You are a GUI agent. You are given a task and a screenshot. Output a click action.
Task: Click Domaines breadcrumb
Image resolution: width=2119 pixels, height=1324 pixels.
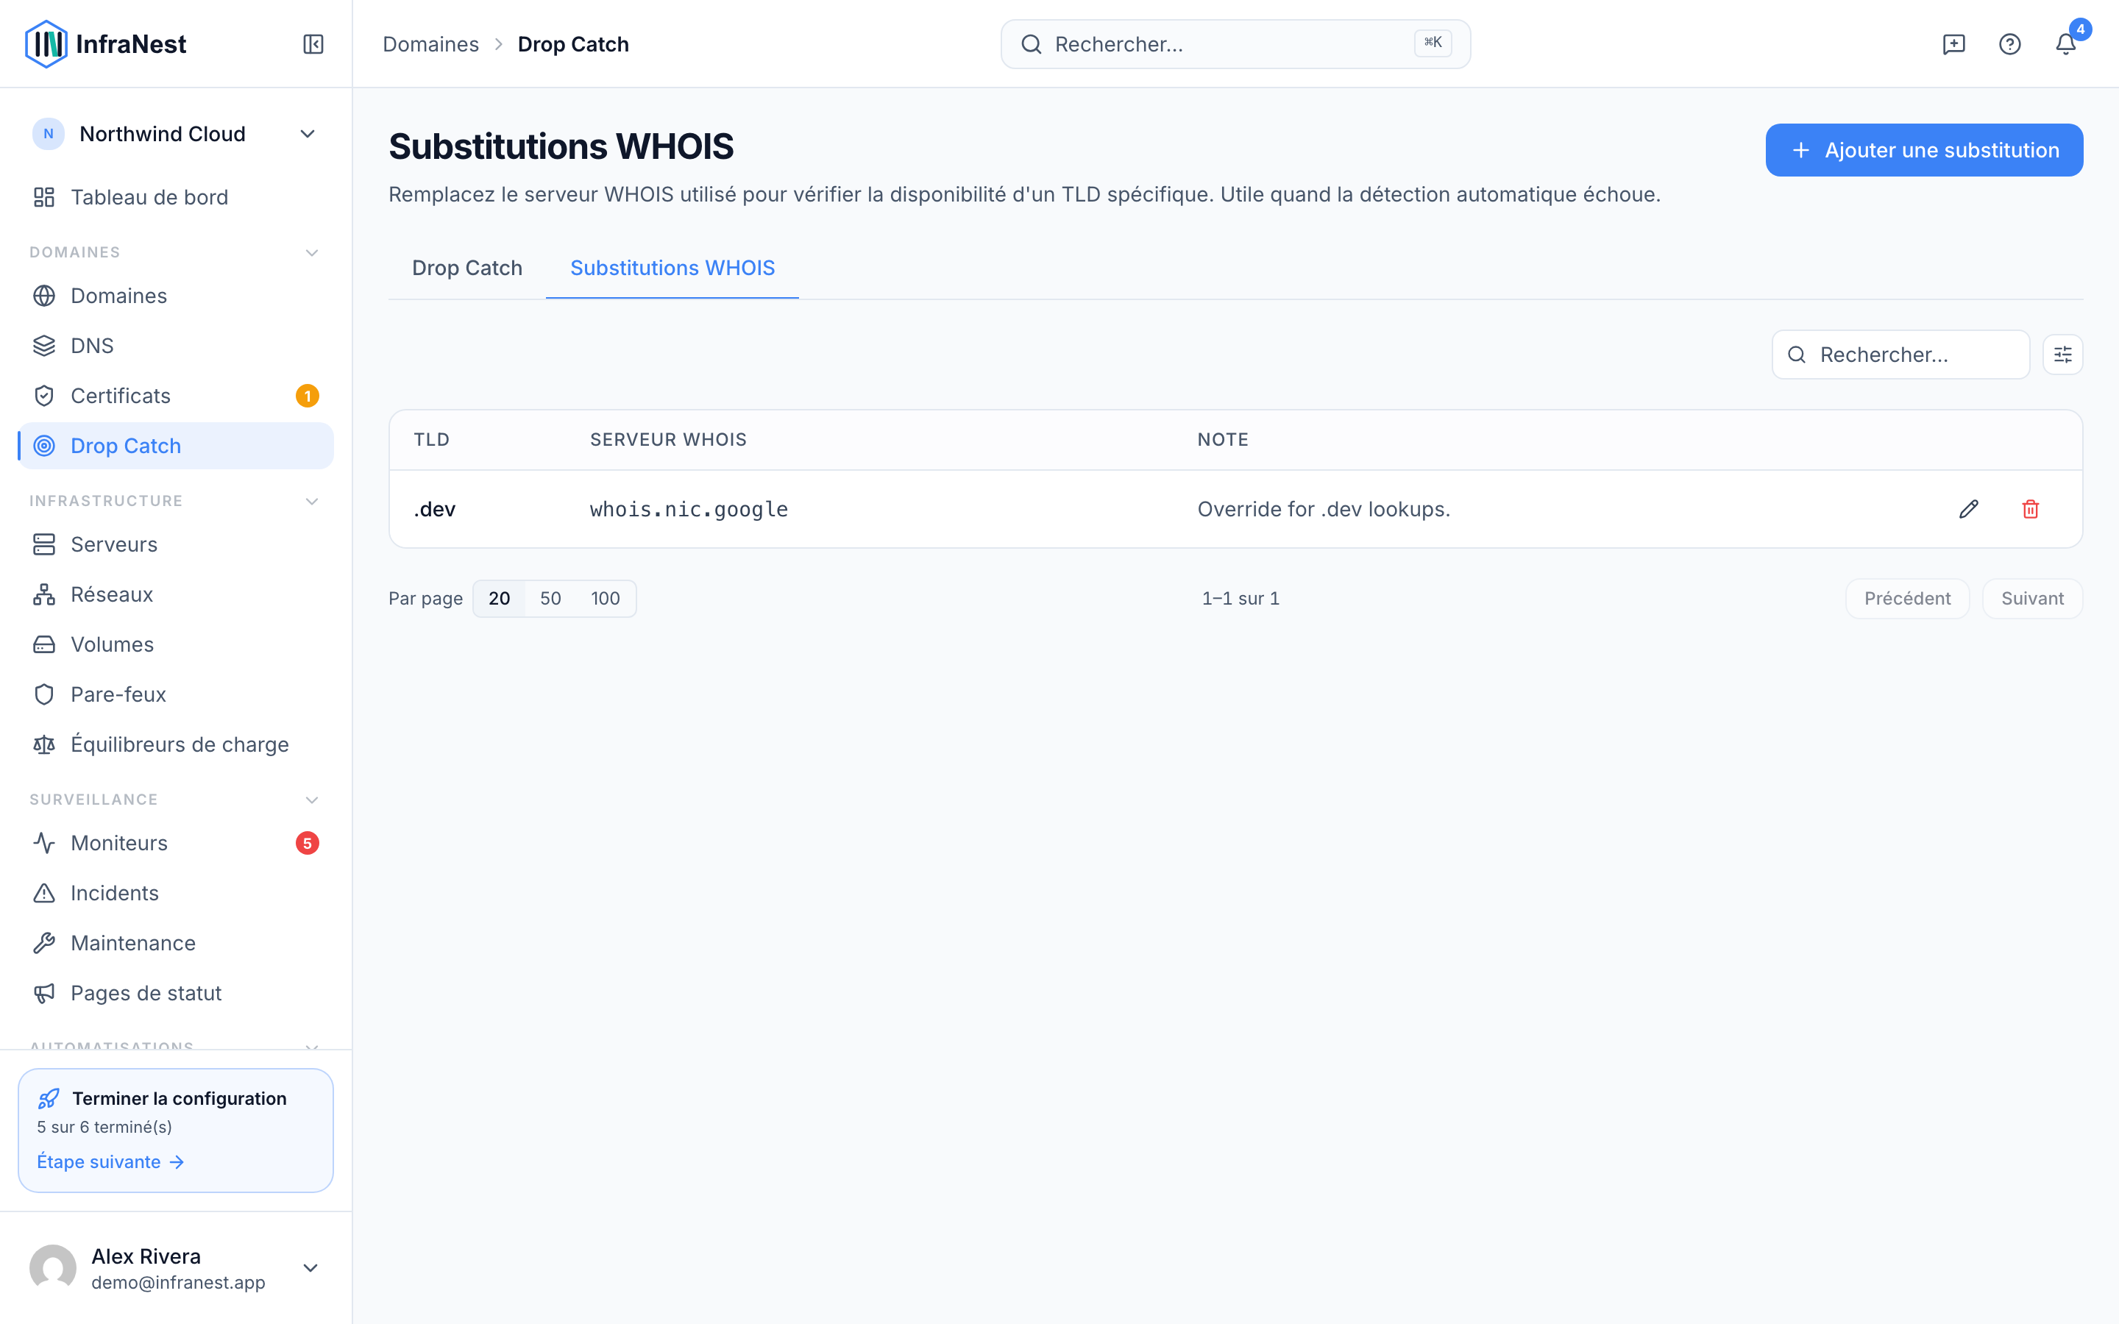pos(431,44)
